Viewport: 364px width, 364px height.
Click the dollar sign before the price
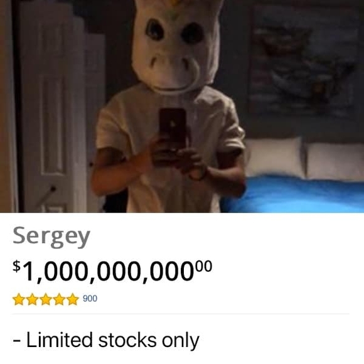tap(16, 266)
